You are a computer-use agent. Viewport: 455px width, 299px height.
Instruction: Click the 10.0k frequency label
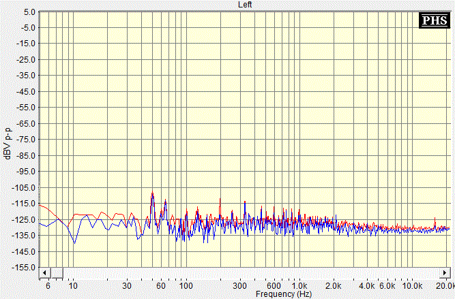coord(413,286)
